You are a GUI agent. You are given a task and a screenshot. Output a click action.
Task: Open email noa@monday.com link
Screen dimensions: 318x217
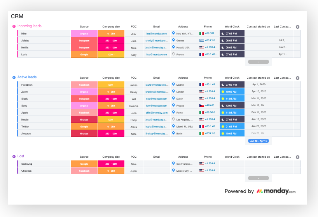tap(157, 99)
